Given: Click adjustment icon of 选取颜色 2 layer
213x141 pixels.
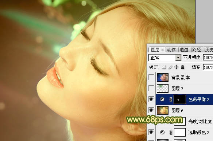Looking at the screenshot, I should pyautogui.click(x=162, y=132).
